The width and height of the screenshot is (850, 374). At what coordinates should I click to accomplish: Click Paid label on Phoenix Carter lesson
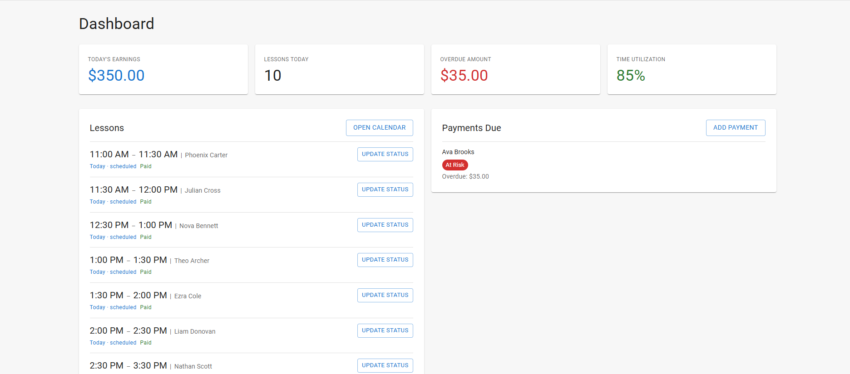click(146, 166)
